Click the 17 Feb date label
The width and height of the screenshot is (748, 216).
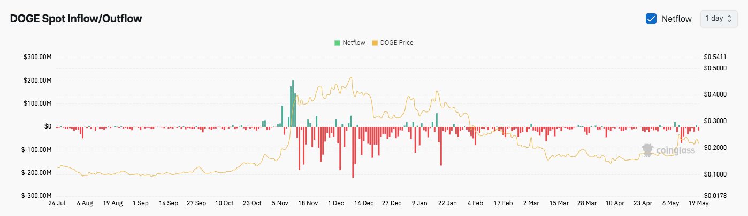click(x=503, y=203)
